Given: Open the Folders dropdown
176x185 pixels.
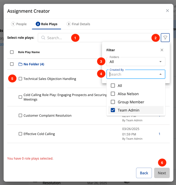Looking at the screenshot, I should 136,62.
